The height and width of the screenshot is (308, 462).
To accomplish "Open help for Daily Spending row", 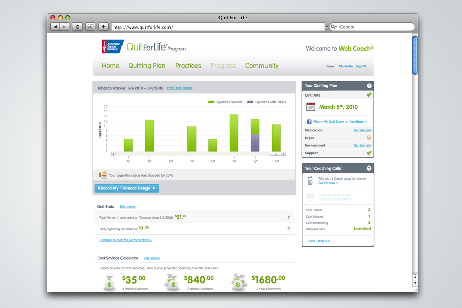I will [289, 229].
